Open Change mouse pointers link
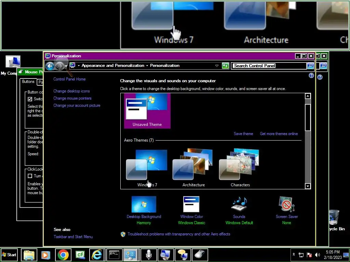Viewport: 350px width, 262px height. (72, 98)
